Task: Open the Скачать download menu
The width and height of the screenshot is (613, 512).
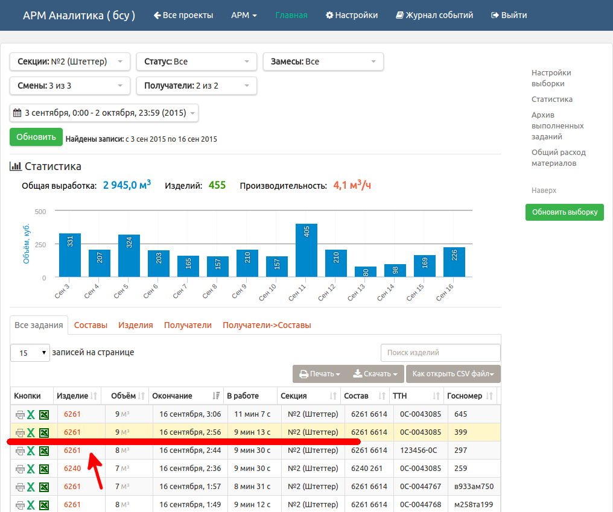Action: [x=375, y=374]
